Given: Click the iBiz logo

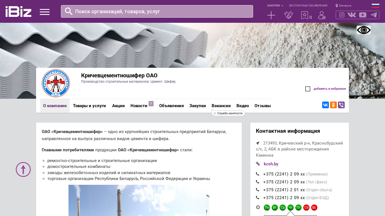Looking at the screenshot, I should click(18, 12).
